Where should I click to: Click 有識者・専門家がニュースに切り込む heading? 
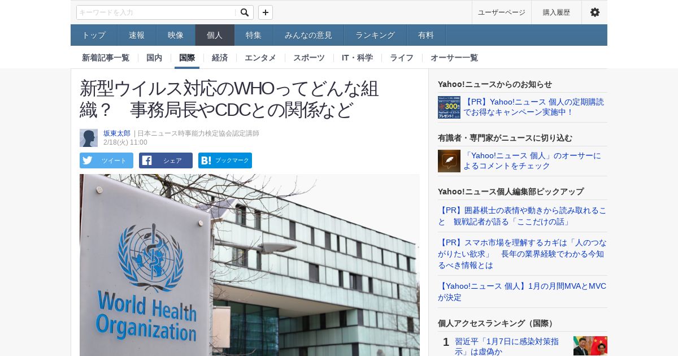505,138
